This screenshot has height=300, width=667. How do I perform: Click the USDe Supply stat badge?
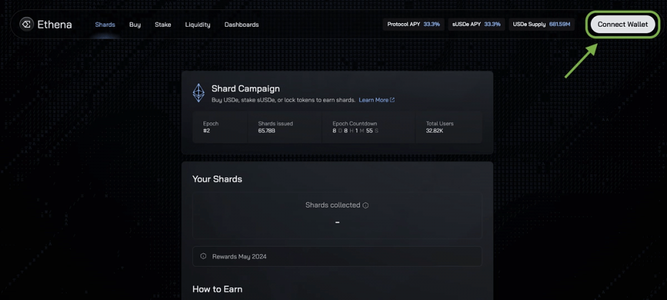point(542,24)
